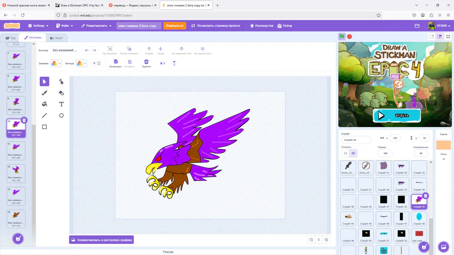Click the costume name field

coord(66,50)
